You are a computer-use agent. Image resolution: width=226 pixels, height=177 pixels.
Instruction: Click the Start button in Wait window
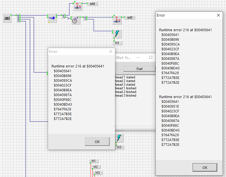tap(139, 69)
